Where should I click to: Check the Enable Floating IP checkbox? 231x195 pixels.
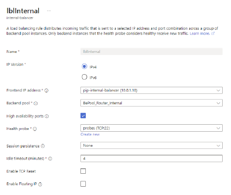(x=83, y=184)
